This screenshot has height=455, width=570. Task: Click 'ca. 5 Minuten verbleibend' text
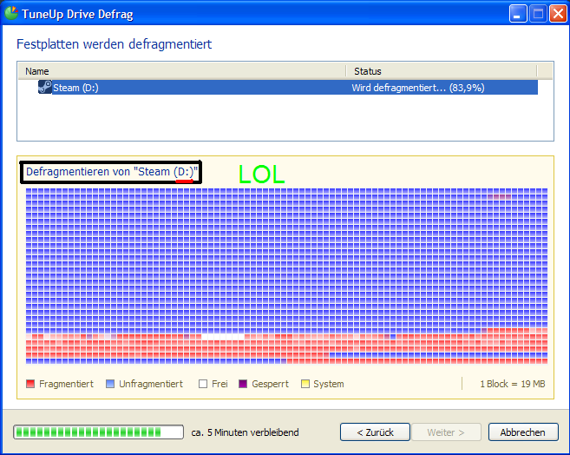(245, 432)
